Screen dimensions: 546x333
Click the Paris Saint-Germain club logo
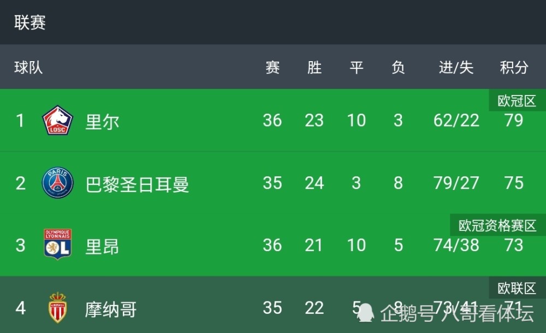57,182
